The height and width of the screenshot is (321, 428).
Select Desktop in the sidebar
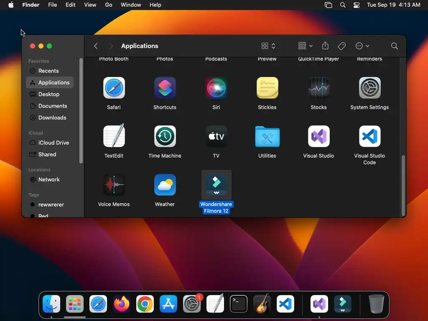50,94
